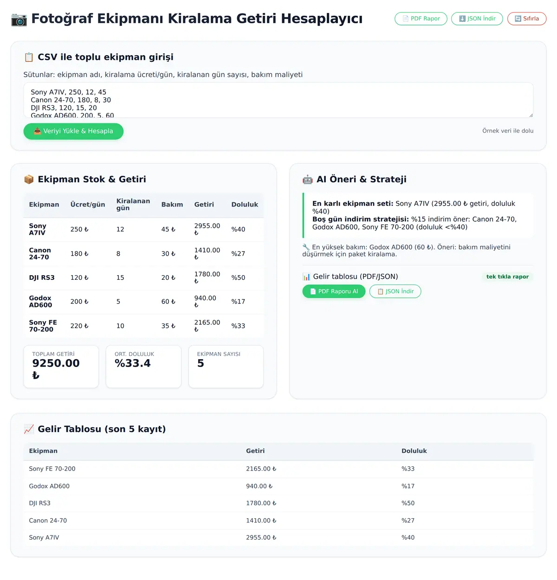Image resolution: width=557 pixels, height=580 pixels.
Task: Click Sony A7IV in Gelir Tablosu
Action: (44, 538)
